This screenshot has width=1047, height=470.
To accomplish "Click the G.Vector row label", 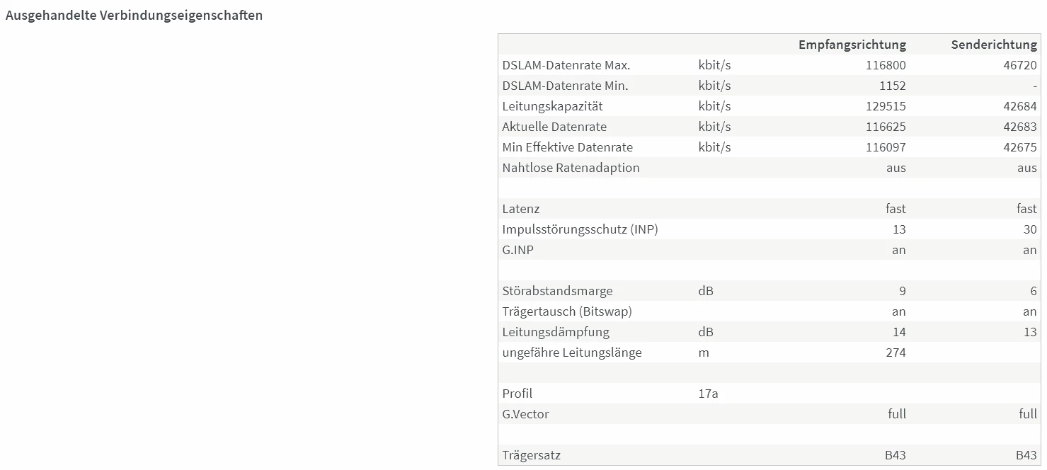I will click(x=525, y=414).
